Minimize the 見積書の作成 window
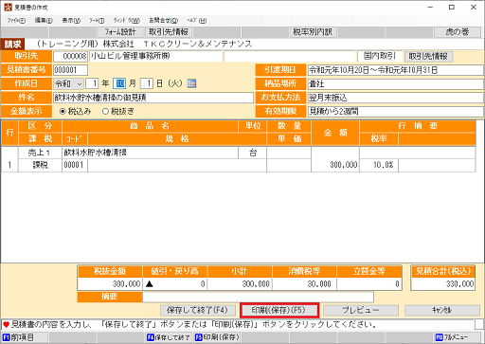The width and height of the screenshot is (485, 344). point(430,8)
